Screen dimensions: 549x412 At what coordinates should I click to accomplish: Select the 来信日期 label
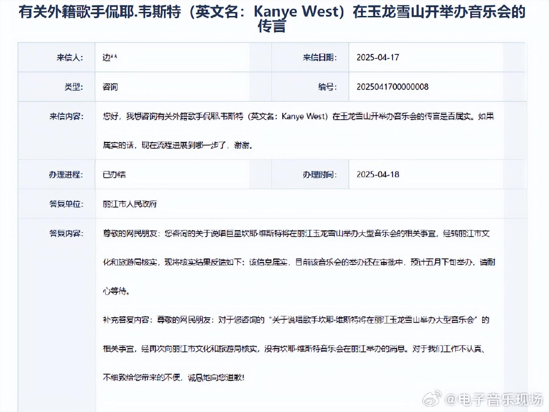pos(320,58)
